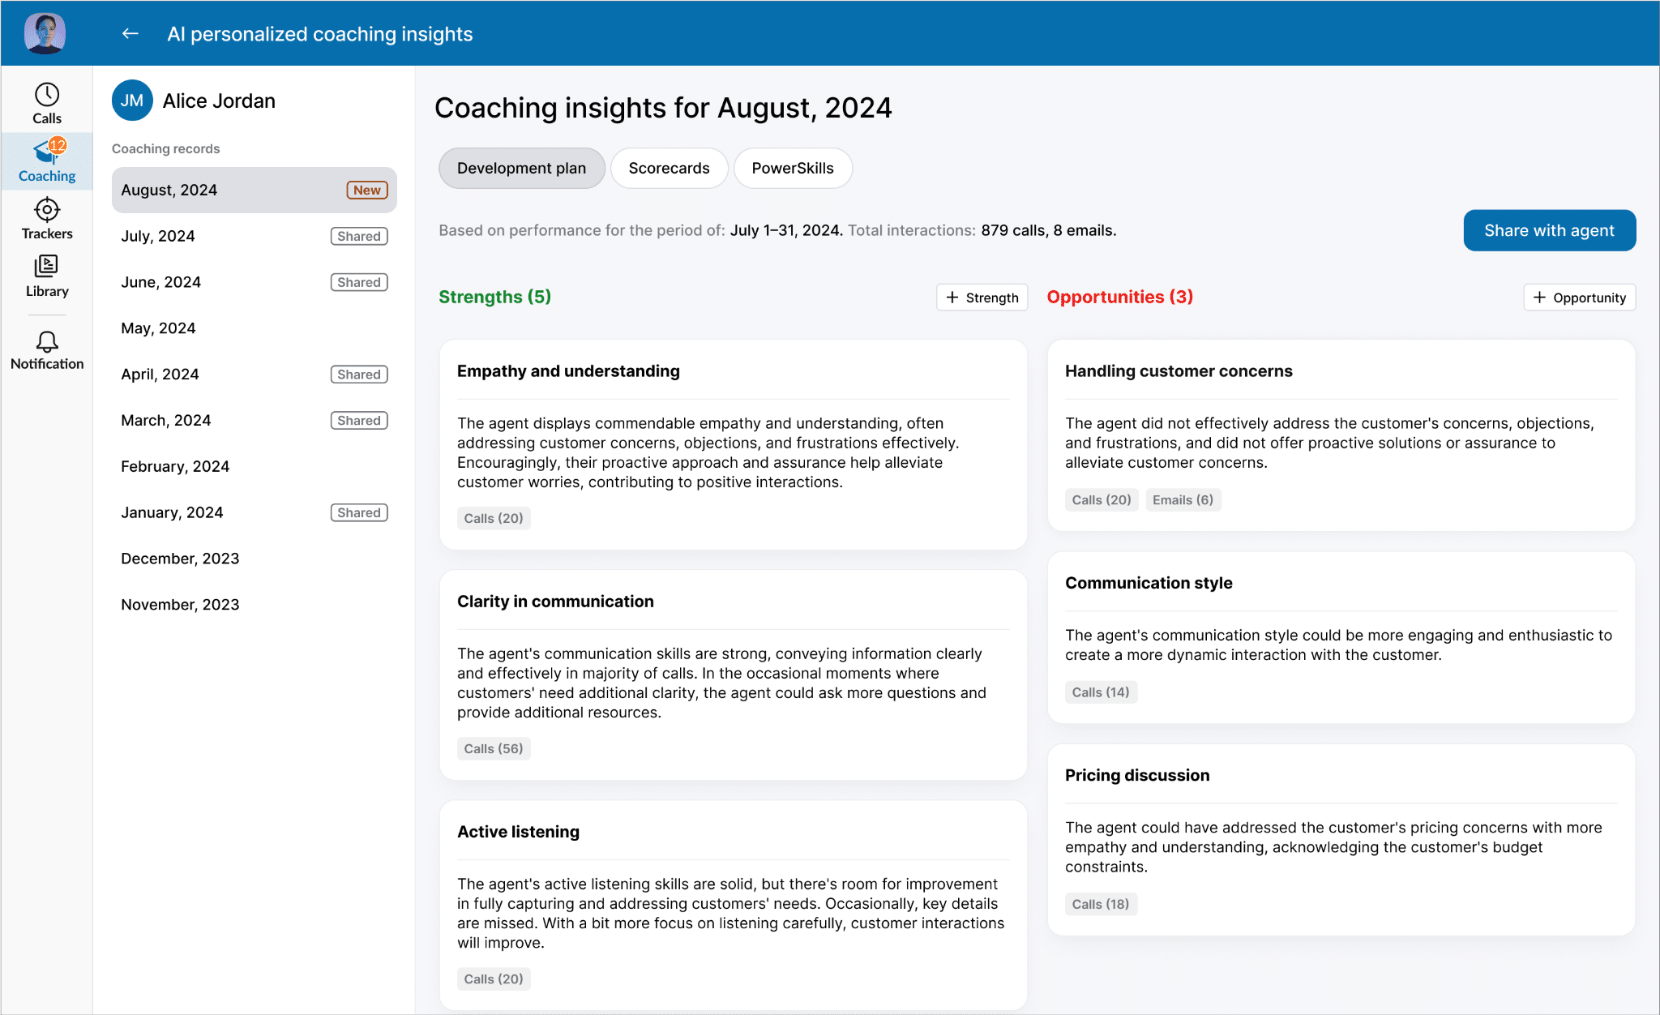
Task: Switch to the Scorecards tab
Action: 669,169
